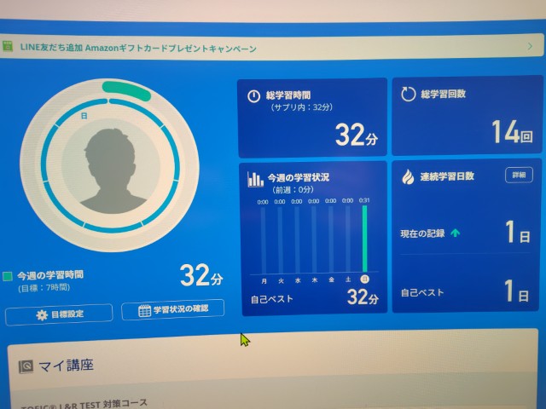Click the clock icon beside 総学習時間
The width and height of the screenshot is (546, 409).
click(253, 96)
